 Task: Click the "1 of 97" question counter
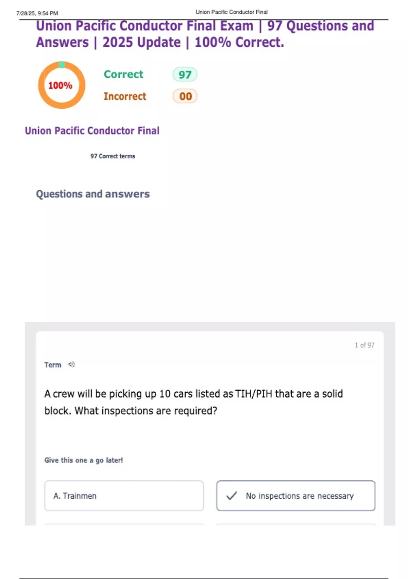coord(364,345)
